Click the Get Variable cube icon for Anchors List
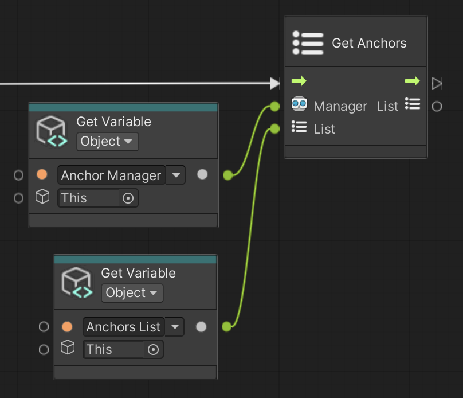 [x=76, y=283]
